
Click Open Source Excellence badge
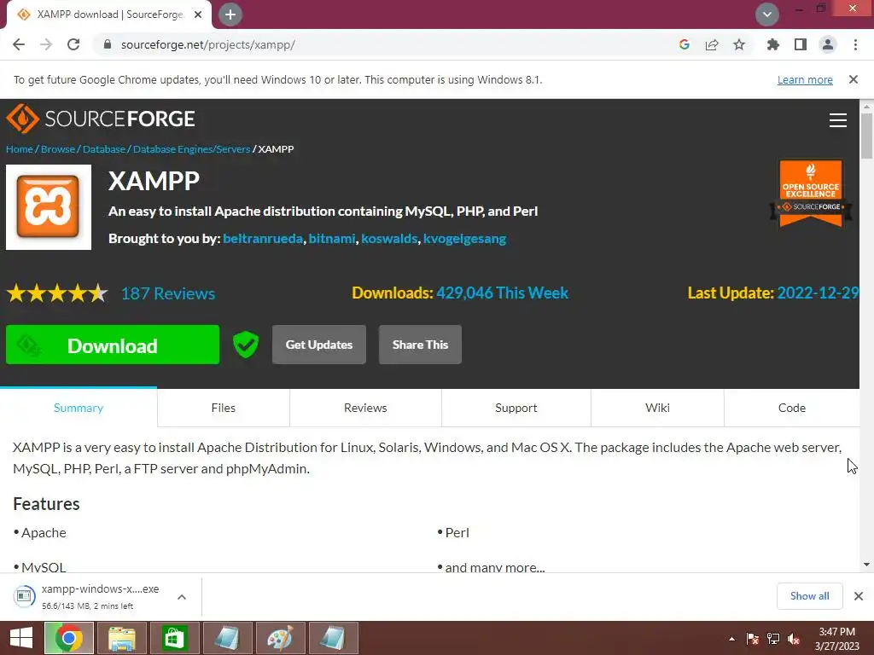[x=811, y=194]
